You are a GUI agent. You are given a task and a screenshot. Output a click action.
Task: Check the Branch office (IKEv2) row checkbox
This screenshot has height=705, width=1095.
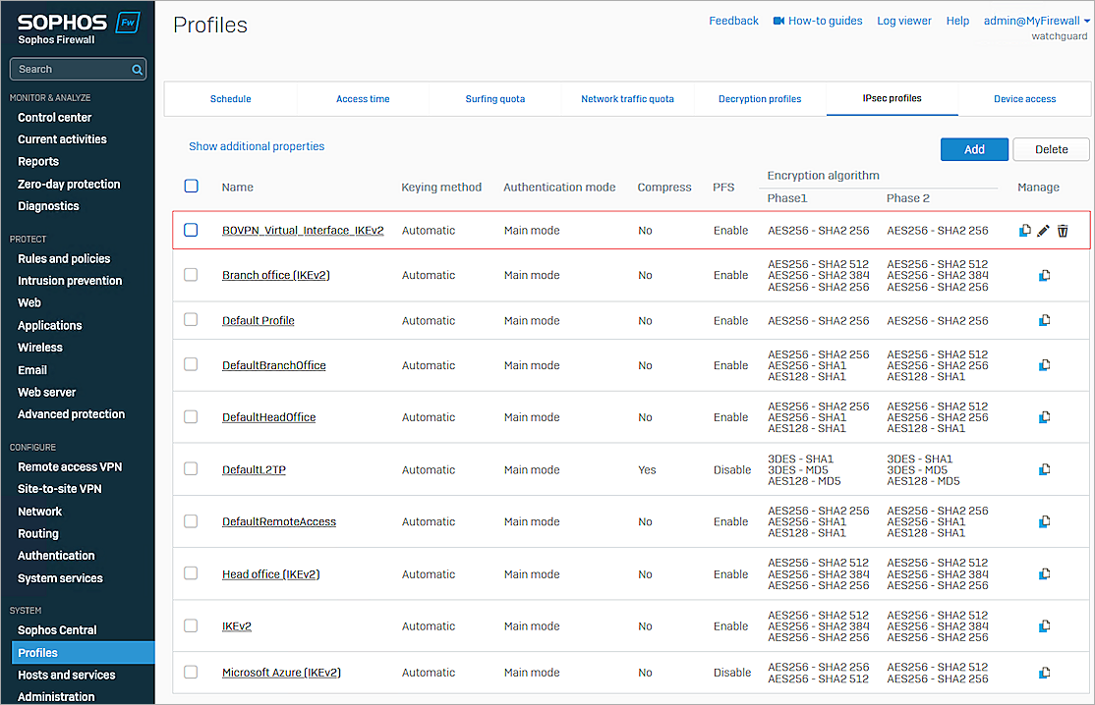[x=191, y=275]
